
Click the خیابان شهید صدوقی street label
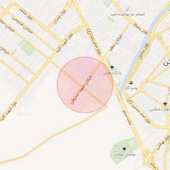click(82, 90)
